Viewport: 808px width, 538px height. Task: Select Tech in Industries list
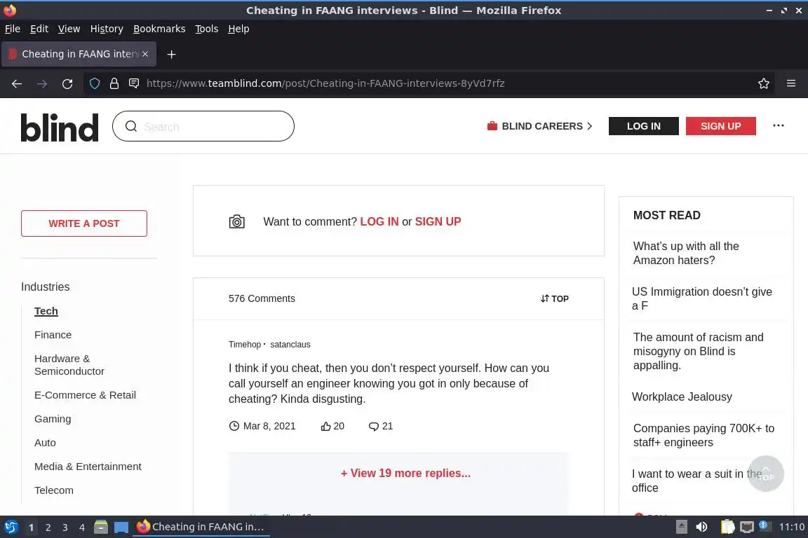click(x=46, y=311)
